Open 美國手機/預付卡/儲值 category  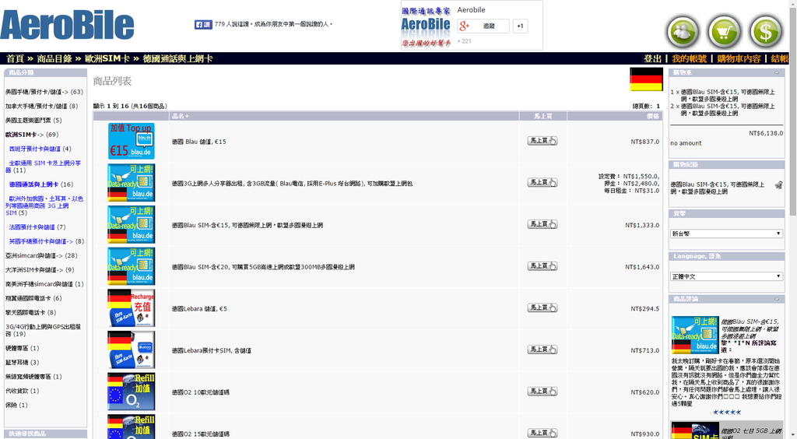pos(37,92)
